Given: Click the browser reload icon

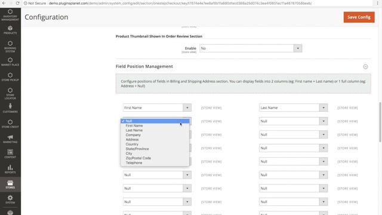Looking at the screenshot, I should (x=17, y=3).
